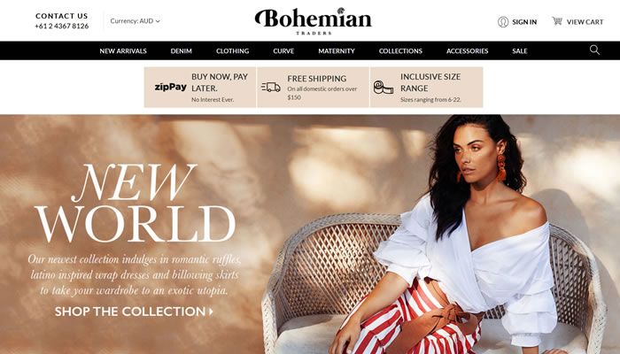Expand the Currency AUD dropdown
The width and height of the screenshot is (620, 354).
135,21
